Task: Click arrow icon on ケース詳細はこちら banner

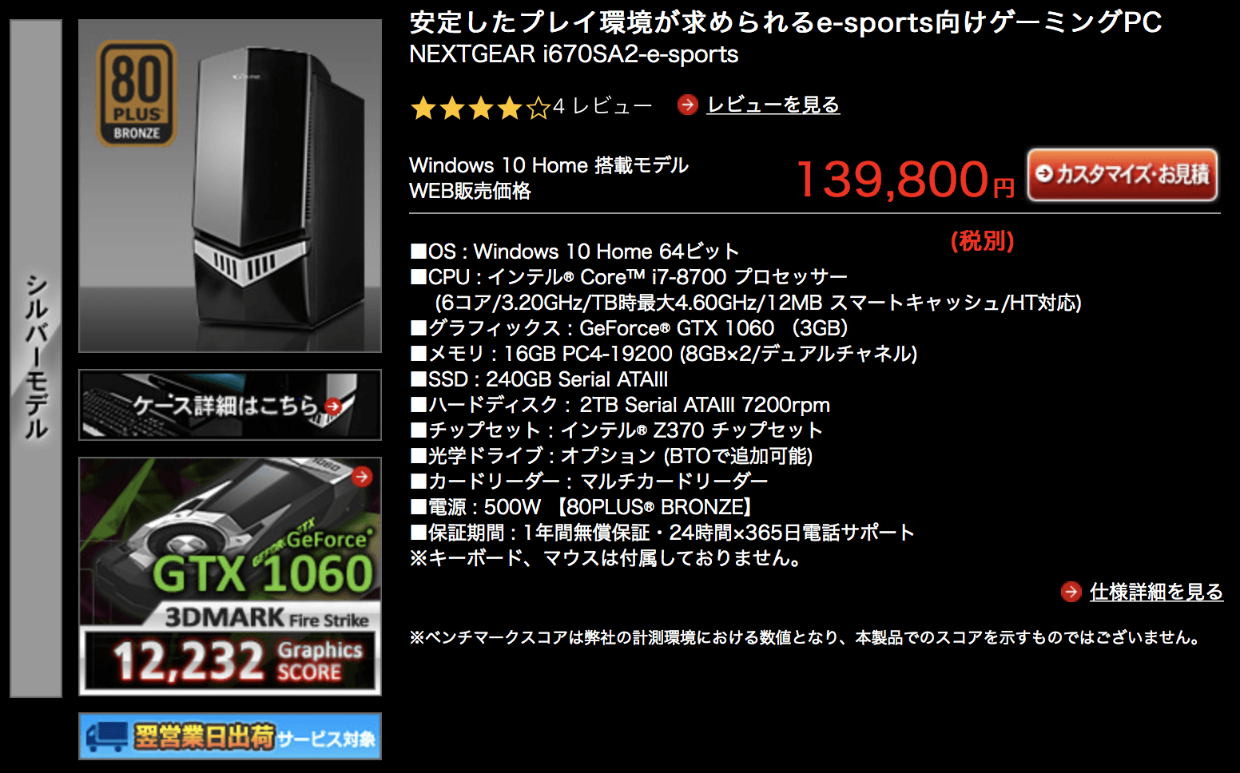Action: tap(333, 406)
